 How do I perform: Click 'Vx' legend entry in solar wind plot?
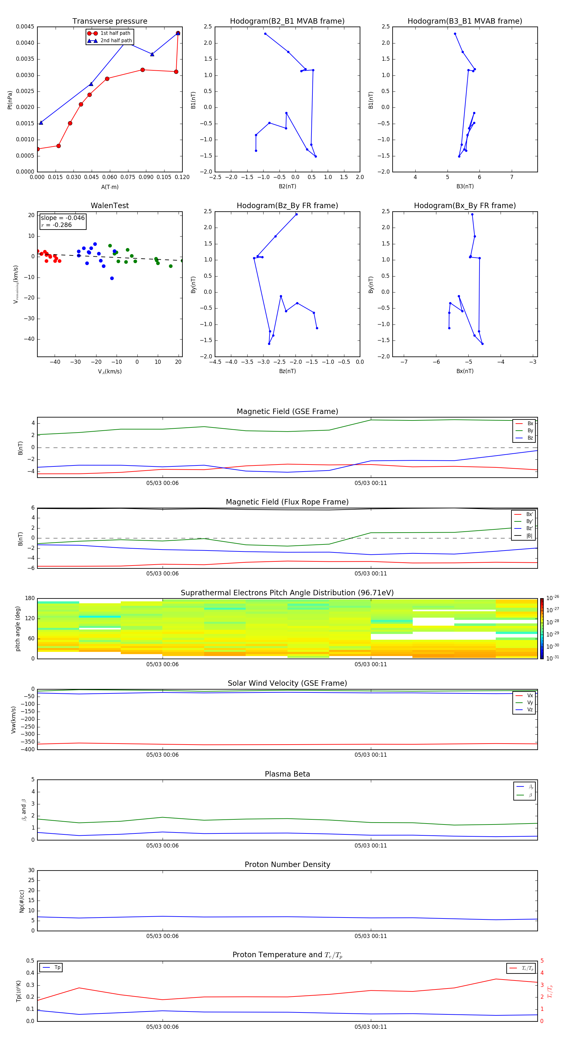[x=524, y=695]
